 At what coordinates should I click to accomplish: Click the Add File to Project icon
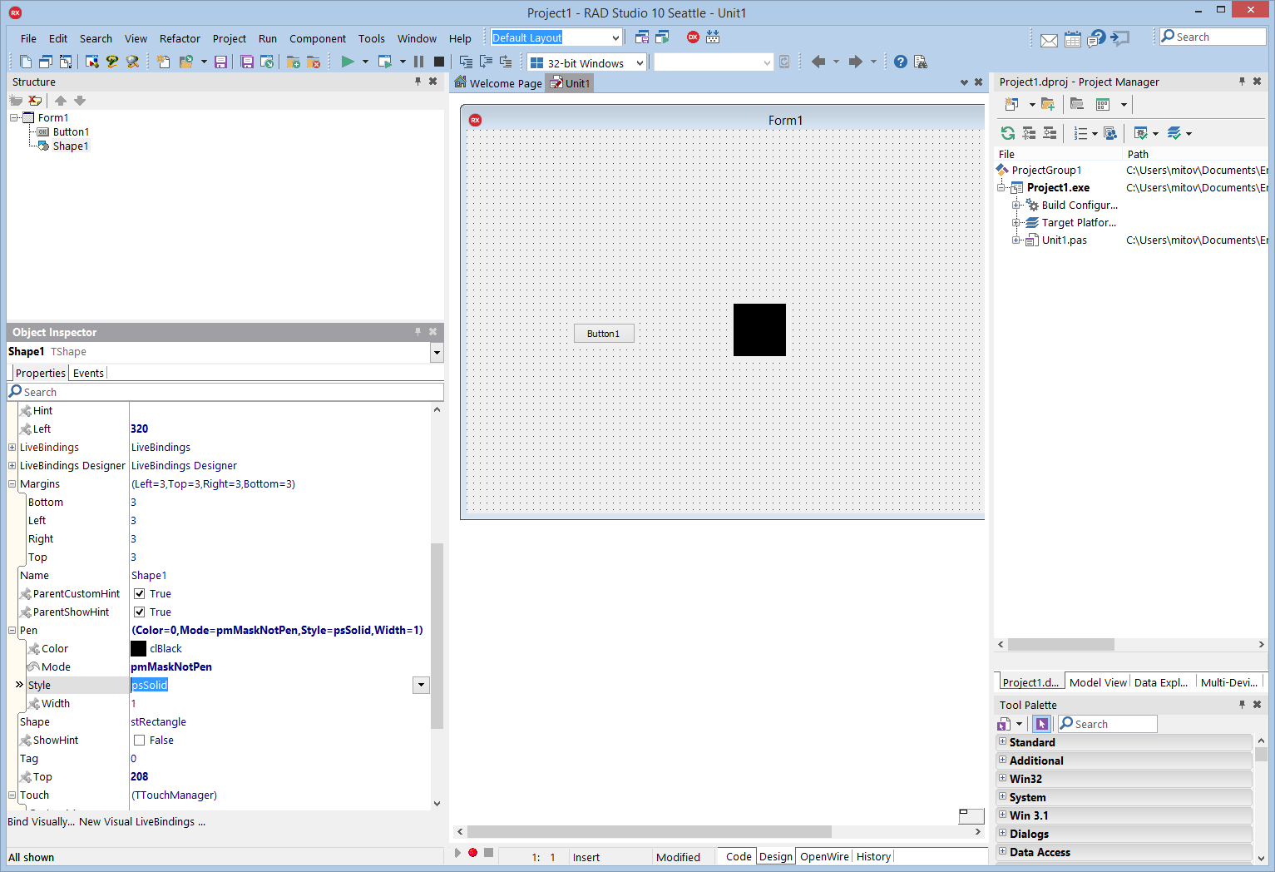(294, 62)
